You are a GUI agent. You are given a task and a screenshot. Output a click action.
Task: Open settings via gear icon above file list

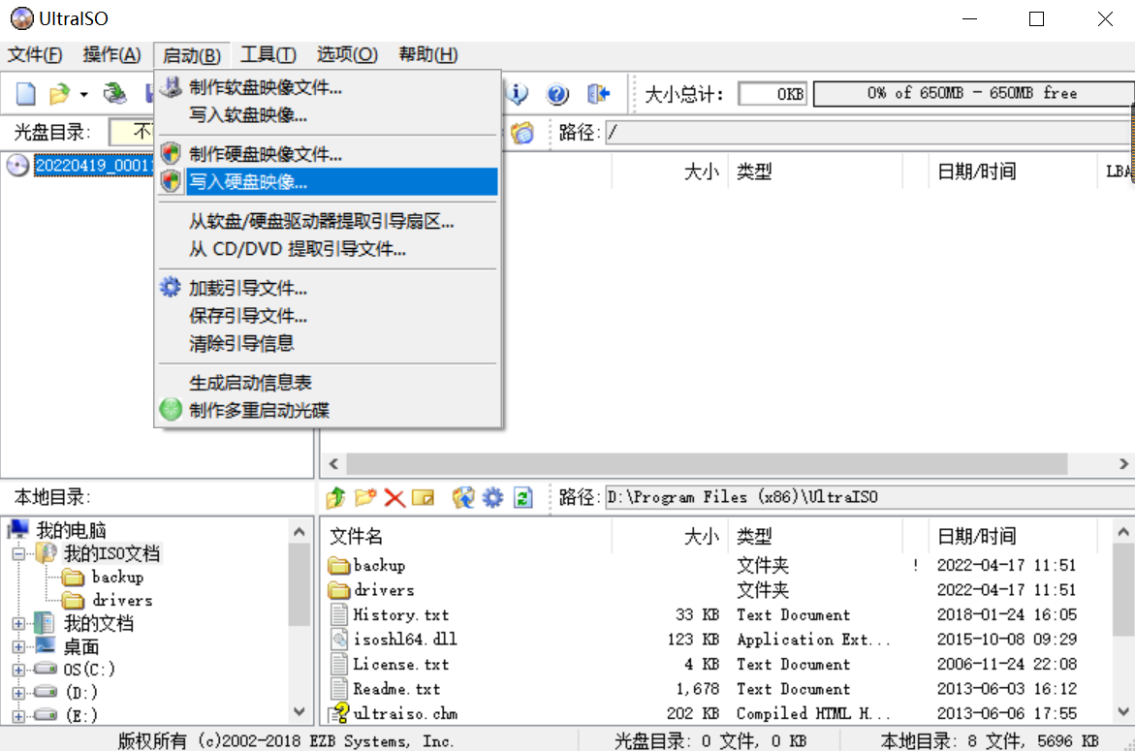(492, 497)
